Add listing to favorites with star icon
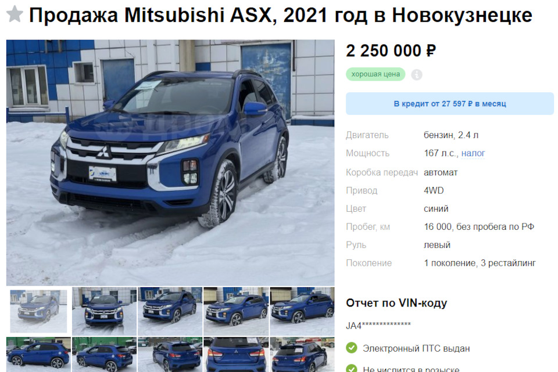The height and width of the screenshot is (372, 558). (x=15, y=14)
